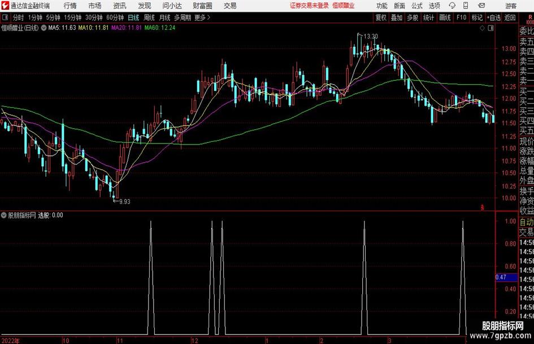Click the MA5: 11.63 label

click(62, 28)
